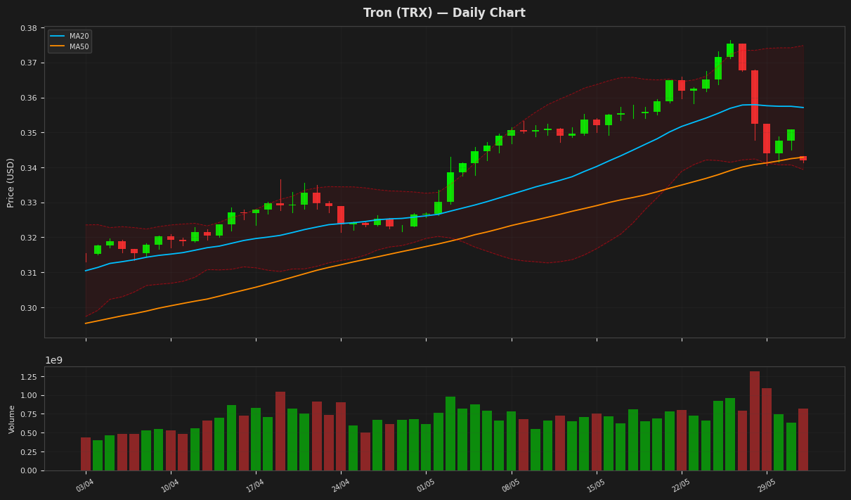This screenshot has height=500, width=851.
Task: Click the 0.35 price tick label
Action: pos(28,133)
